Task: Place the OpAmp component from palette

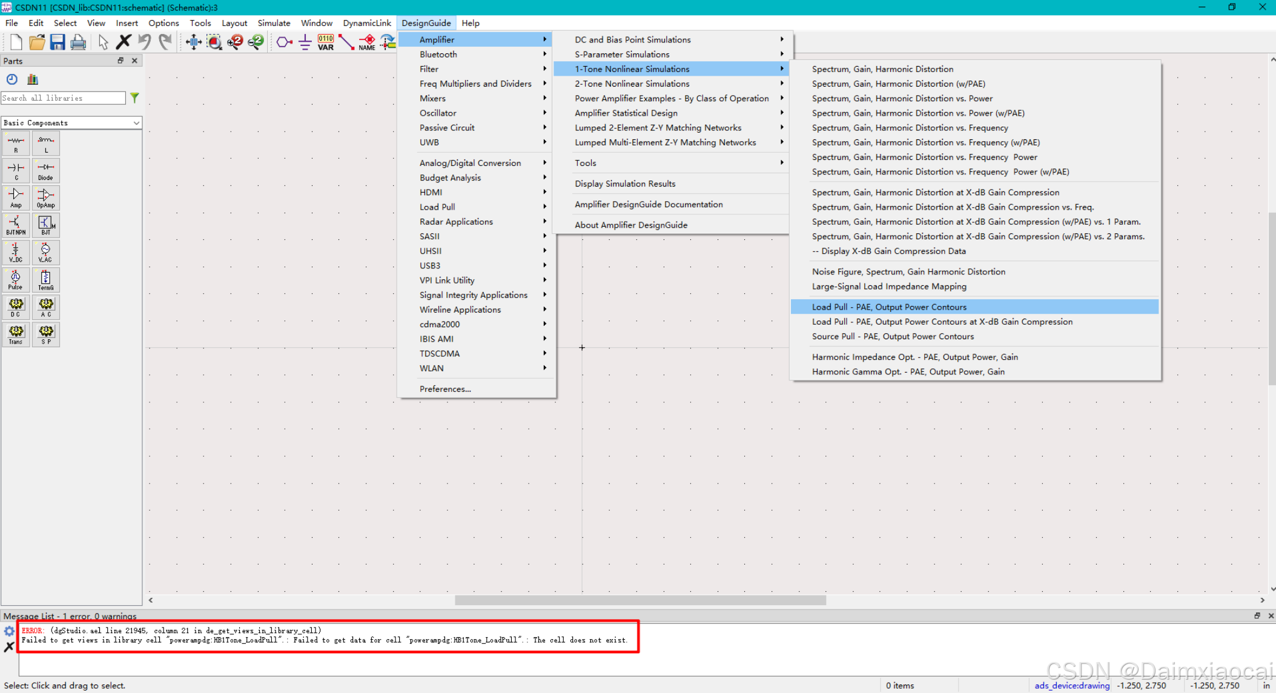Action: point(45,197)
